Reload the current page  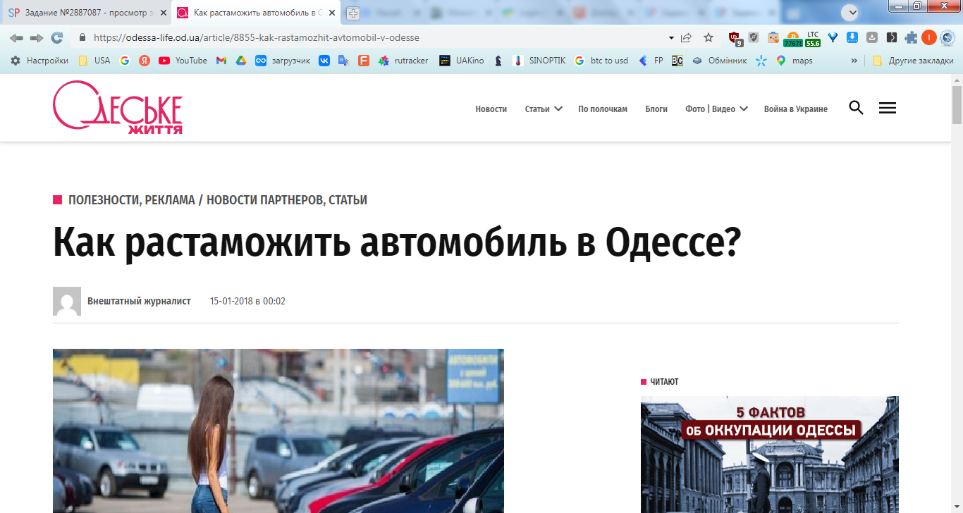click(x=57, y=37)
